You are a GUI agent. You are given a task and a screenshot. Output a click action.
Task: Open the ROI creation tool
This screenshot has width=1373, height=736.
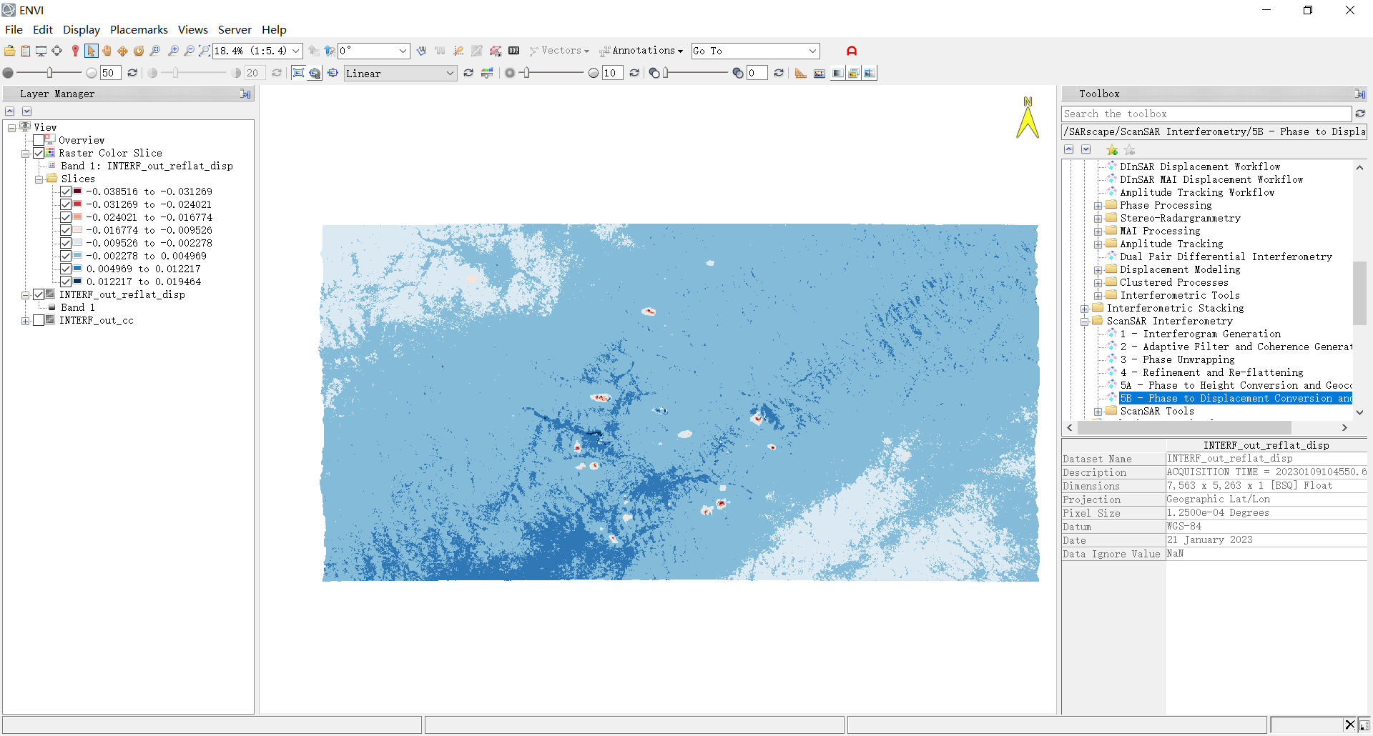496,51
